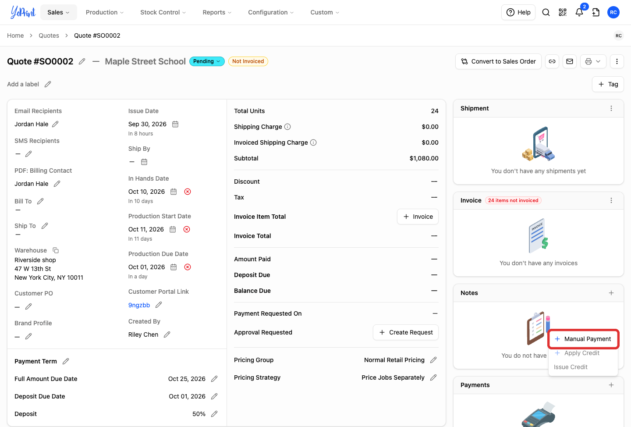
Task: Open the Reports menu
Action: click(x=217, y=12)
